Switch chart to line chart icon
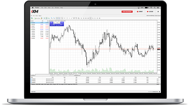 pyautogui.click(x=49, y=18)
